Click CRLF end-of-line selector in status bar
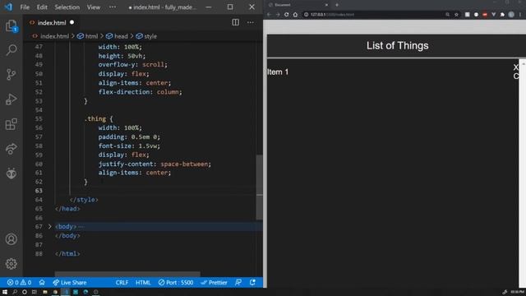The height and width of the screenshot is (296, 526). (x=122, y=283)
